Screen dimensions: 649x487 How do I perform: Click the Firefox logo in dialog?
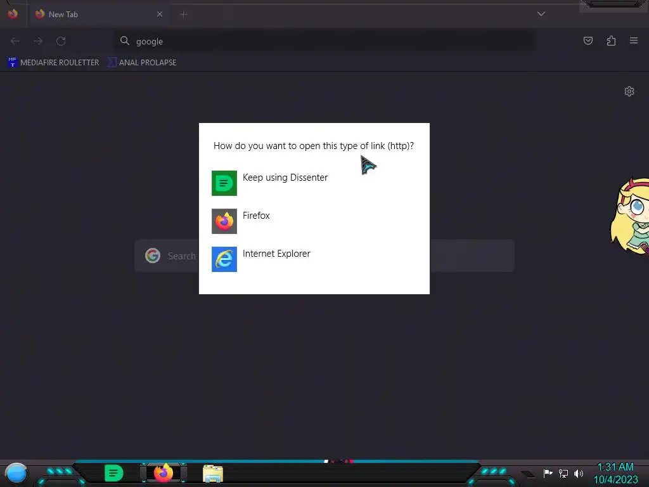click(224, 221)
